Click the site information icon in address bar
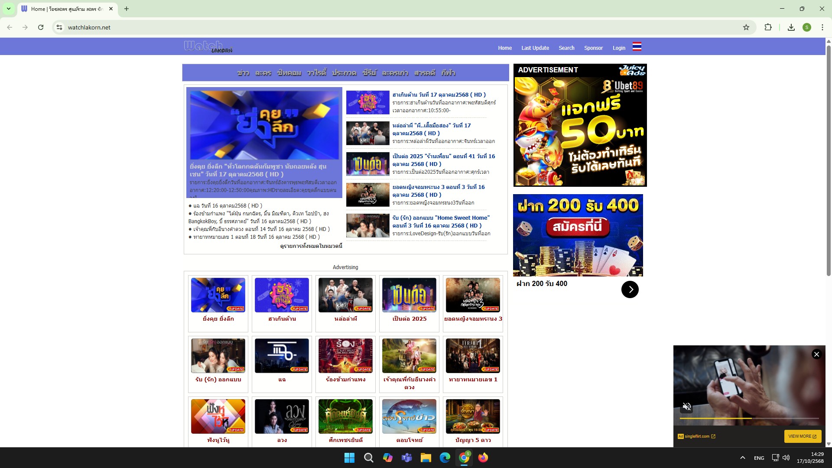The width and height of the screenshot is (832, 468). click(60, 27)
